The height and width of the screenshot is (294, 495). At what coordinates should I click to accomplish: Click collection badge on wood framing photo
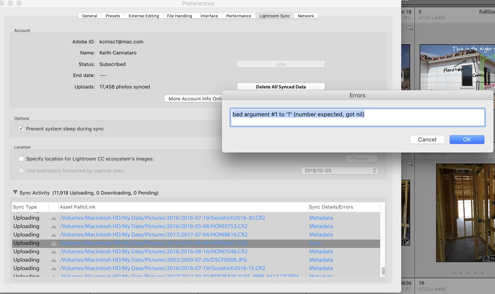(x=492, y=259)
